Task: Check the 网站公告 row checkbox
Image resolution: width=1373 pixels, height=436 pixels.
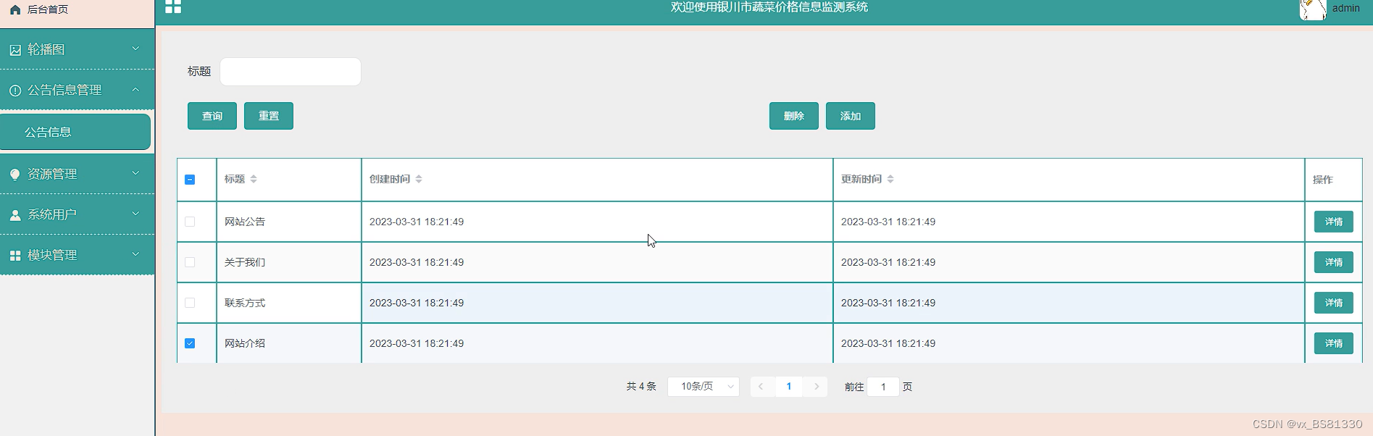Action: 190,222
